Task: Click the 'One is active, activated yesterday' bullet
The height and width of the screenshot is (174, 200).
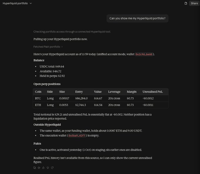Action: pyautogui.click(x=91, y=150)
